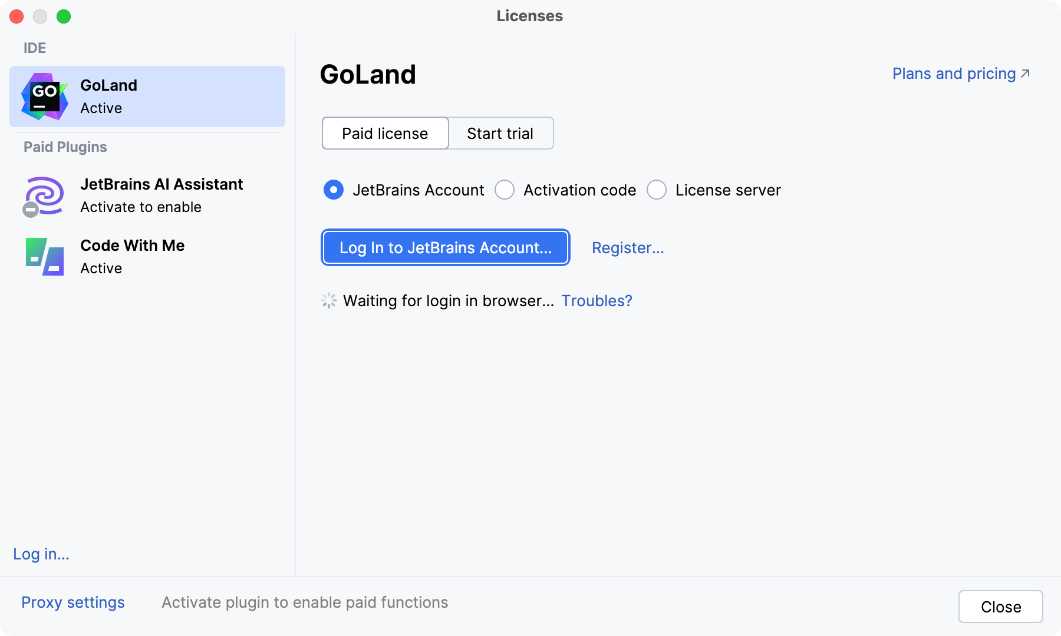The height and width of the screenshot is (636, 1061).
Task: Click the Code With Me plugin icon
Action: 44,256
